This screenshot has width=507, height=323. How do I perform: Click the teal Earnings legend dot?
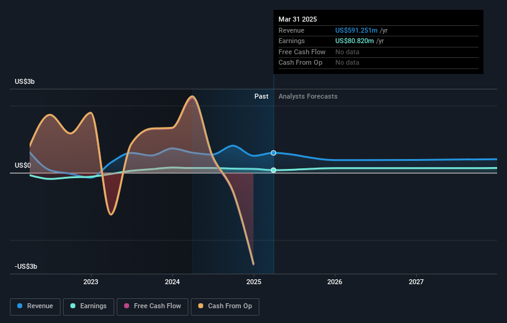tap(73, 306)
